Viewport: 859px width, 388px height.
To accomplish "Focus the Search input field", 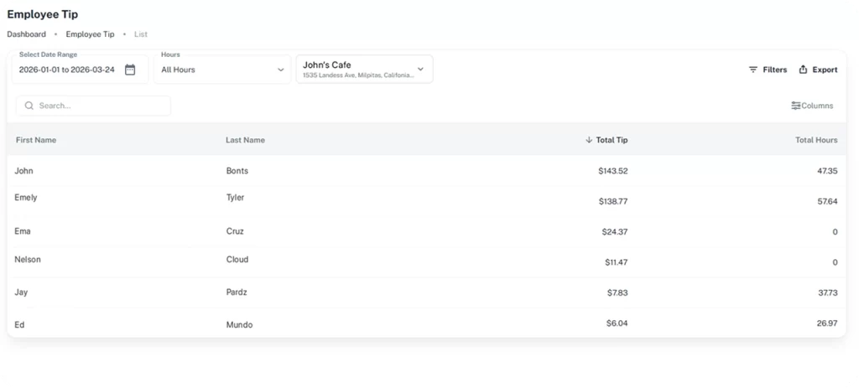I will click(101, 106).
